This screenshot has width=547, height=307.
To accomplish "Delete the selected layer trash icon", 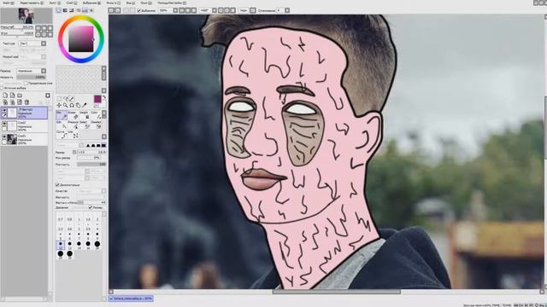I will 26,102.
